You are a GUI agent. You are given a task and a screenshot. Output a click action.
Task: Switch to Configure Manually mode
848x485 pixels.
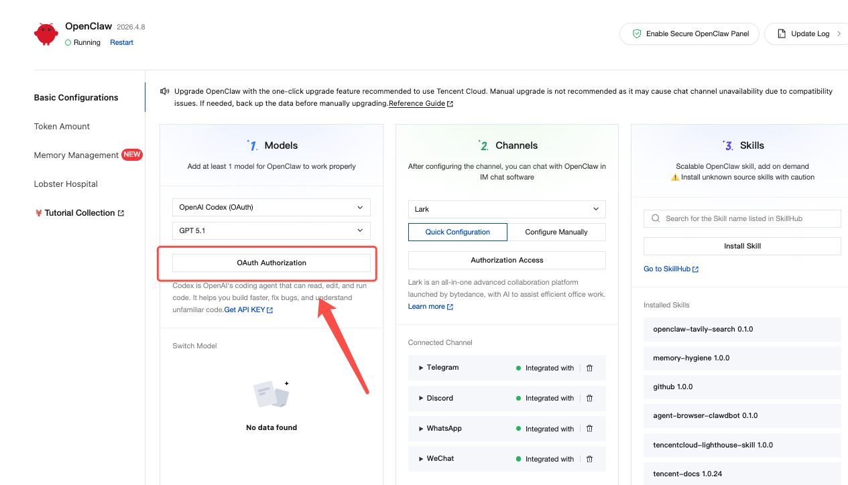[556, 232]
